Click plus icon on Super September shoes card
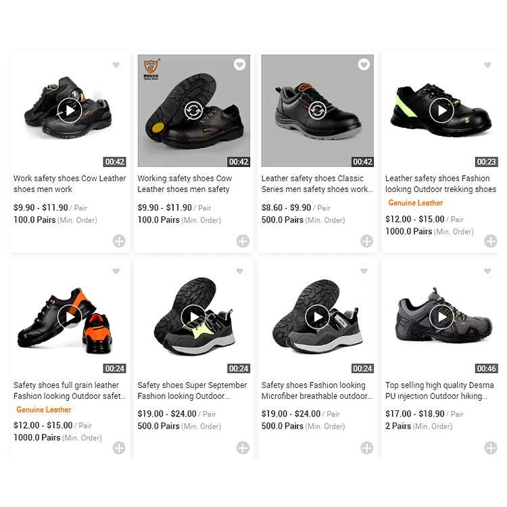This screenshot has width=507, height=507. tap(243, 448)
